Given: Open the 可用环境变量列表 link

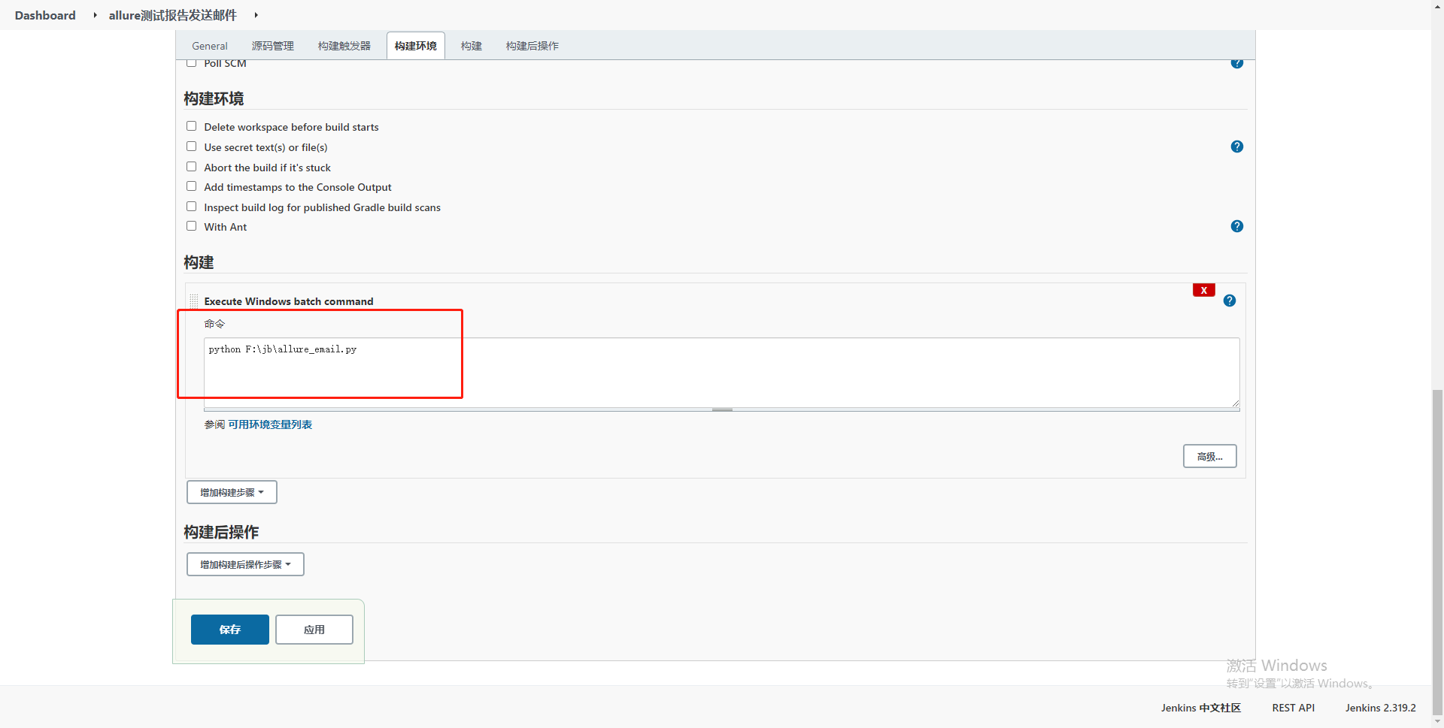Looking at the screenshot, I should (270, 424).
